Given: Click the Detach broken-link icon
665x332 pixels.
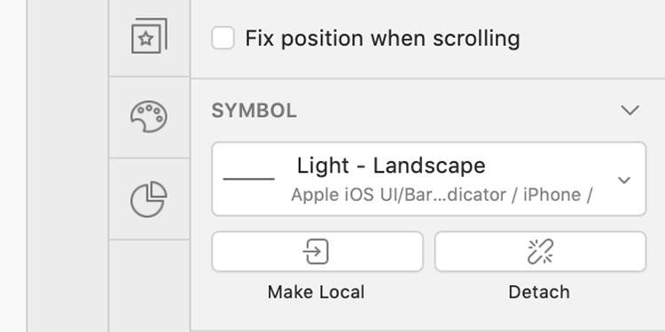Looking at the screenshot, I should click(x=540, y=251).
